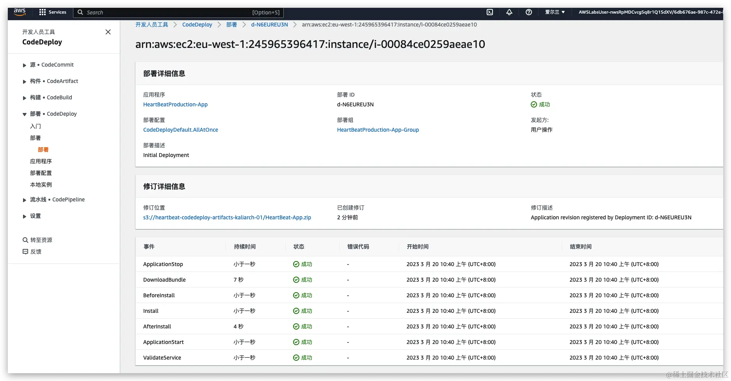
Task: Click success check icon in AfterInstall row
Action: 296,326
